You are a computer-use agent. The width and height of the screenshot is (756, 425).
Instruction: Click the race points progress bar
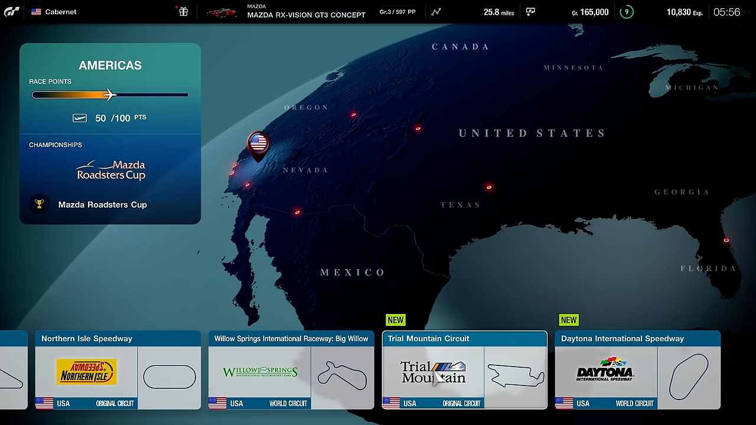[x=110, y=94]
